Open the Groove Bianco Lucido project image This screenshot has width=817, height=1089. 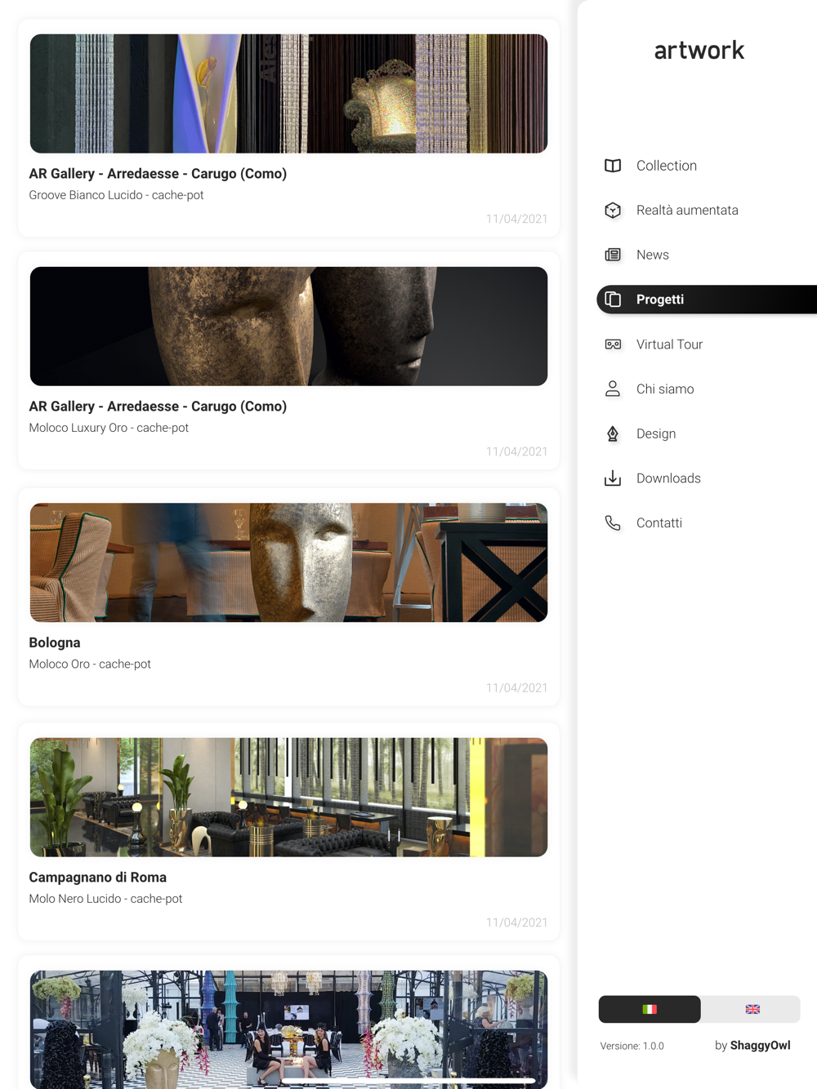[288, 94]
